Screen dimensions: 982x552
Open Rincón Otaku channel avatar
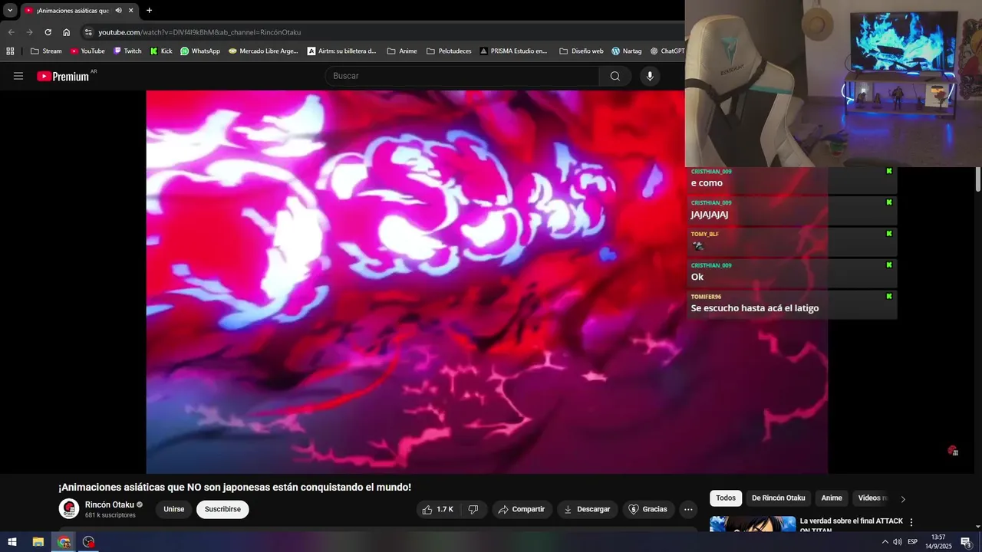click(x=69, y=509)
